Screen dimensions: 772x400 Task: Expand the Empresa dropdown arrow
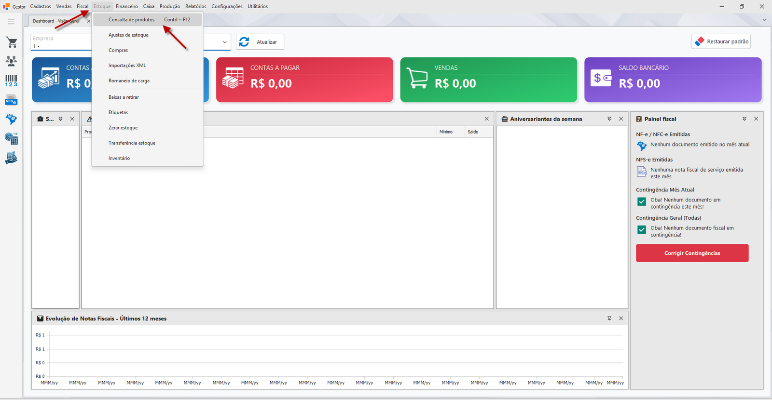[x=224, y=42]
